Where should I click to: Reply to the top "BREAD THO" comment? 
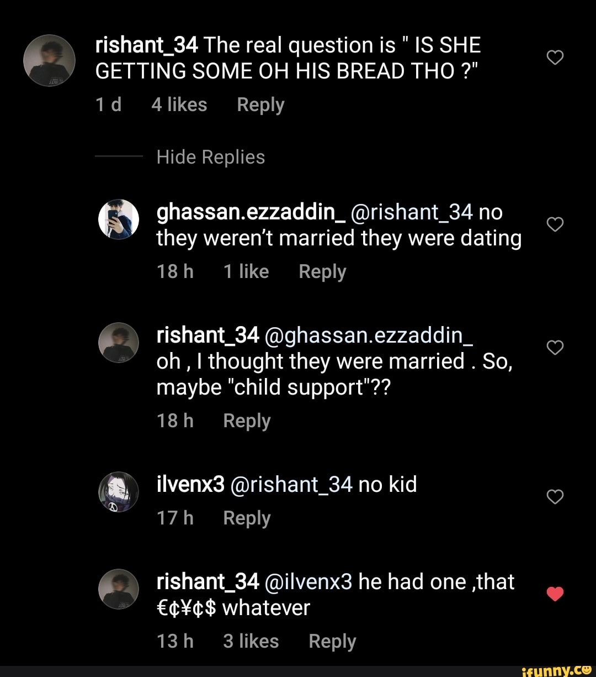click(260, 105)
